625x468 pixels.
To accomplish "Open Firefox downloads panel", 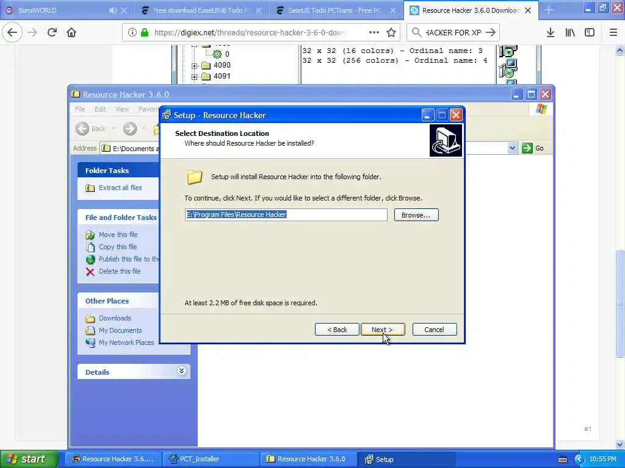I will 551,33.
